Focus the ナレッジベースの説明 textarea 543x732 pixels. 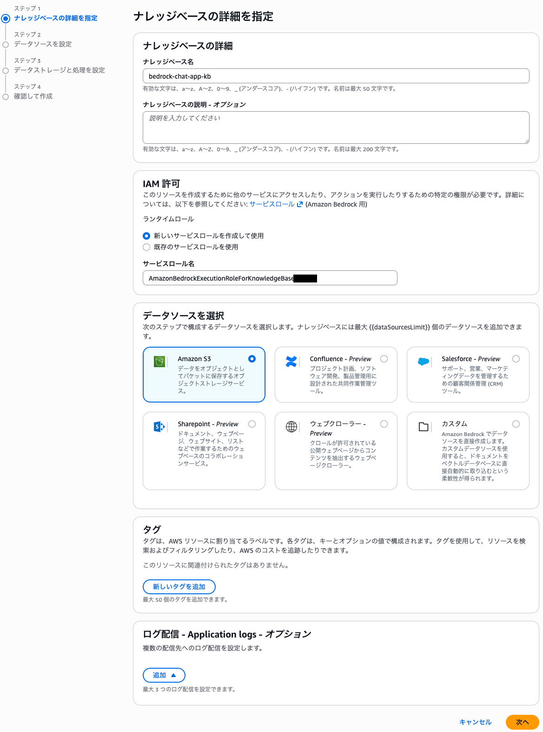[336, 128]
